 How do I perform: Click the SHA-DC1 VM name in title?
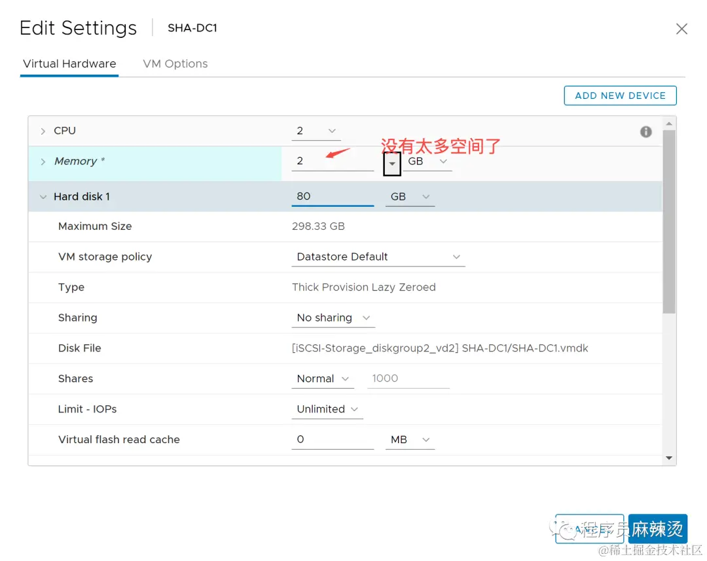192,28
